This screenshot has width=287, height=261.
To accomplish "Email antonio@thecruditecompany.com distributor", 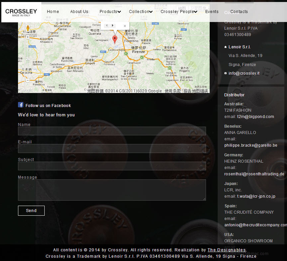I will [256, 225].
